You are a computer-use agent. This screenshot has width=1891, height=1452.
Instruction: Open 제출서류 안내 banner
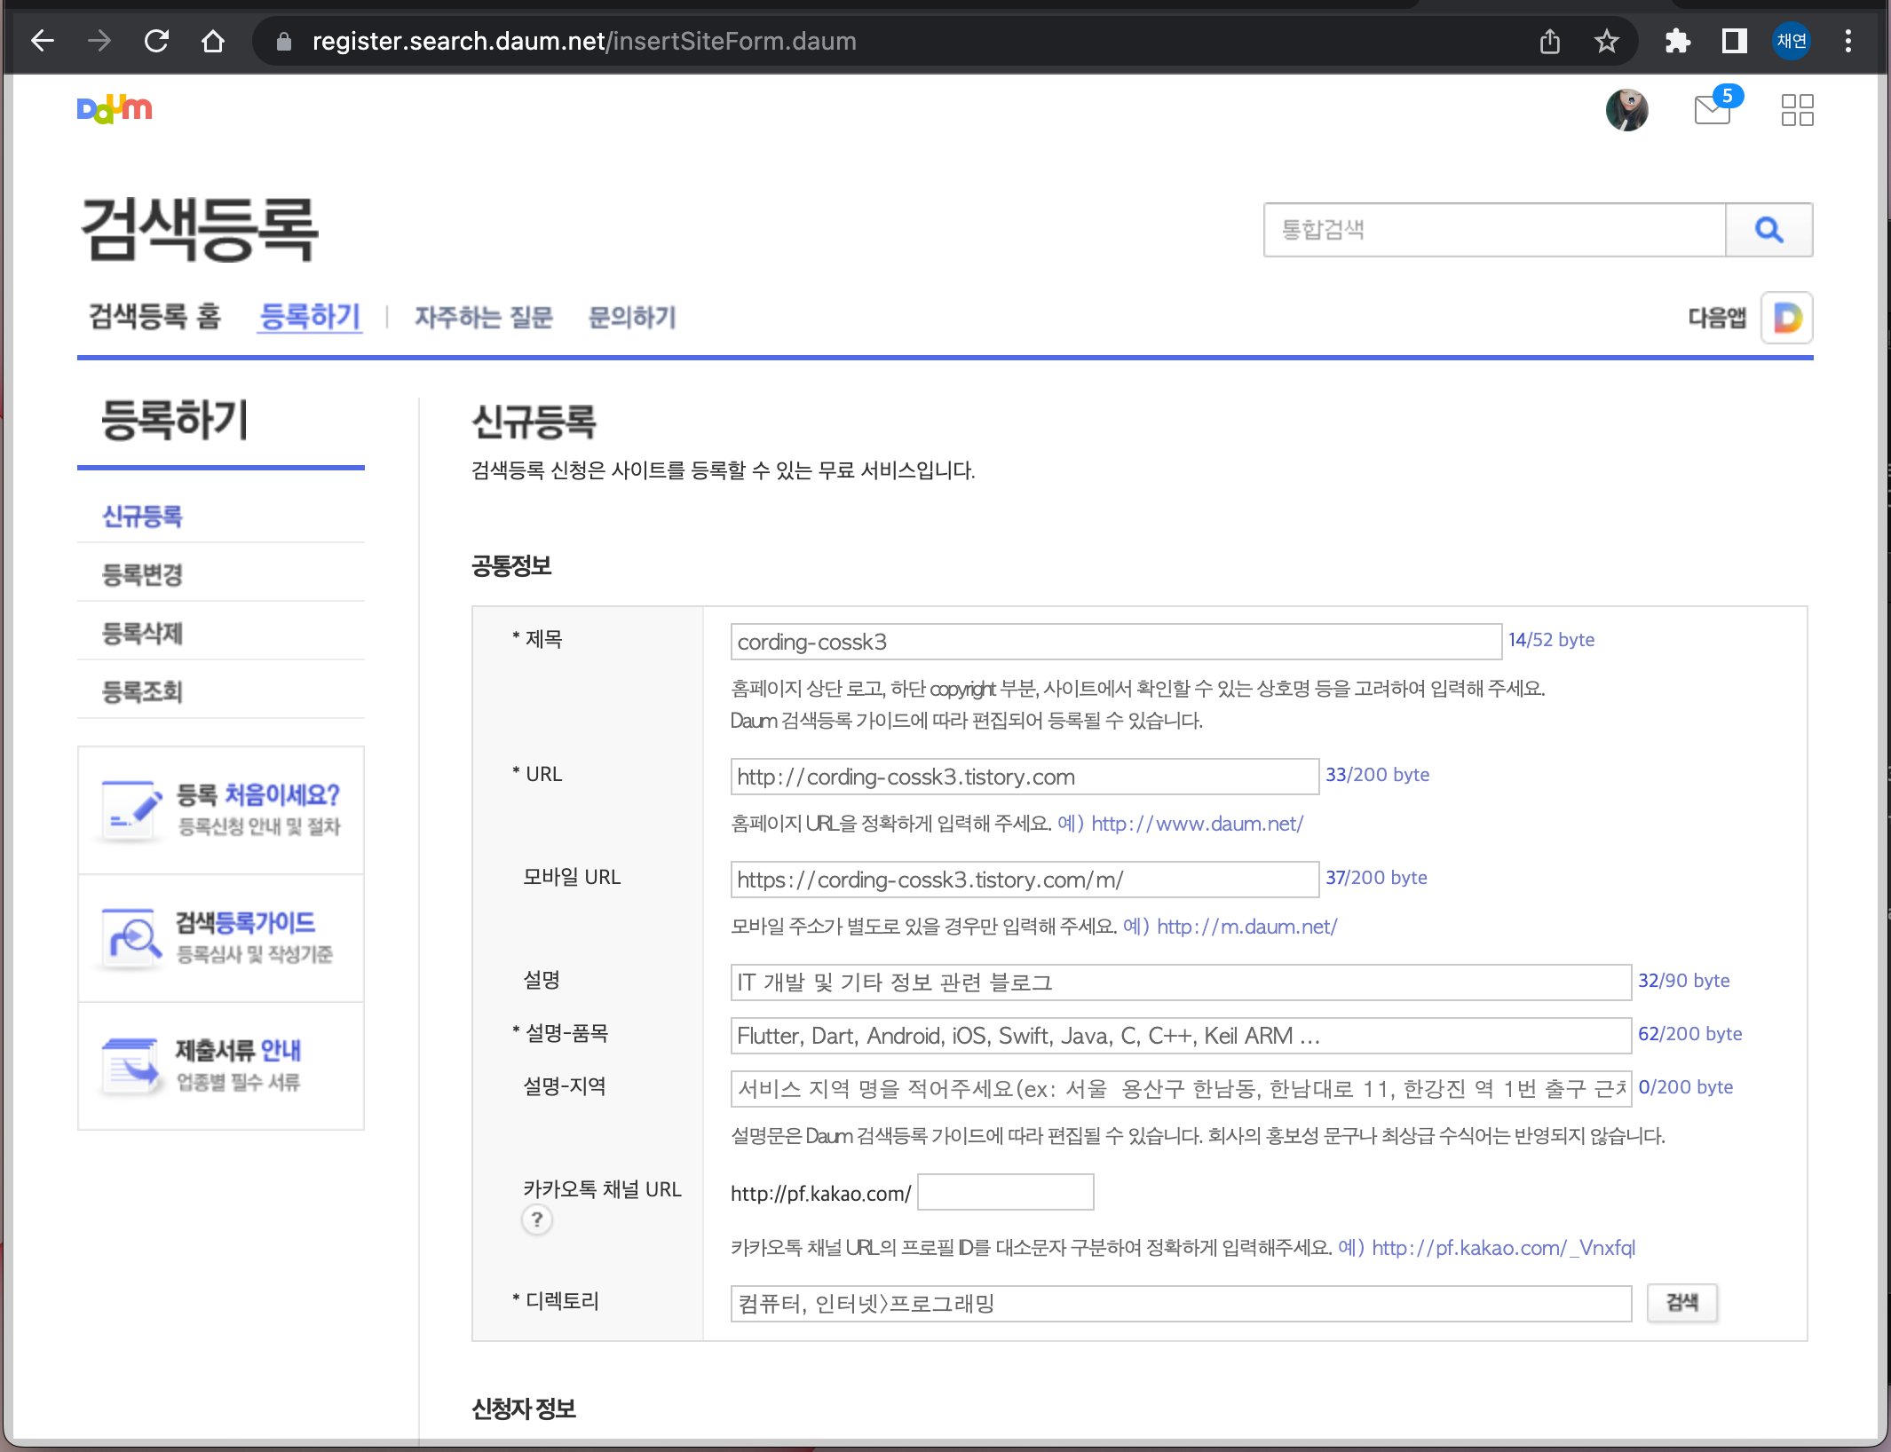pyautogui.click(x=221, y=1066)
